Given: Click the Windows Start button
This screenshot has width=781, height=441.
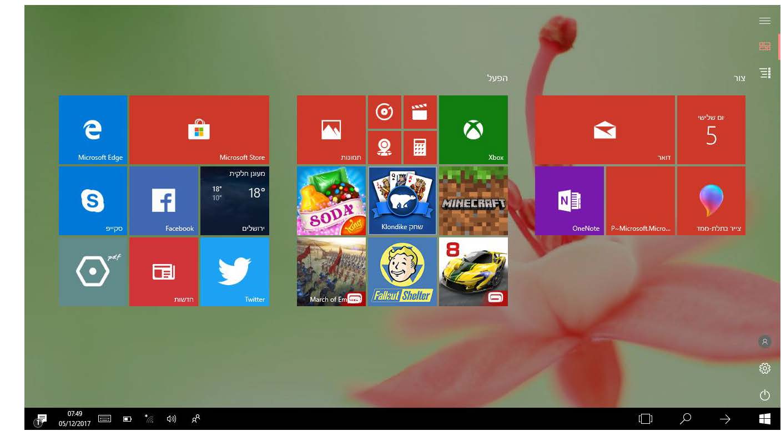Looking at the screenshot, I should [x=765, y=419].
